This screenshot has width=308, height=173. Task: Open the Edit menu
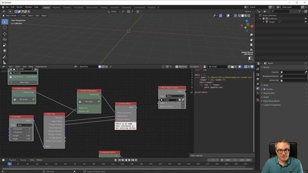[x=13, y=7]
